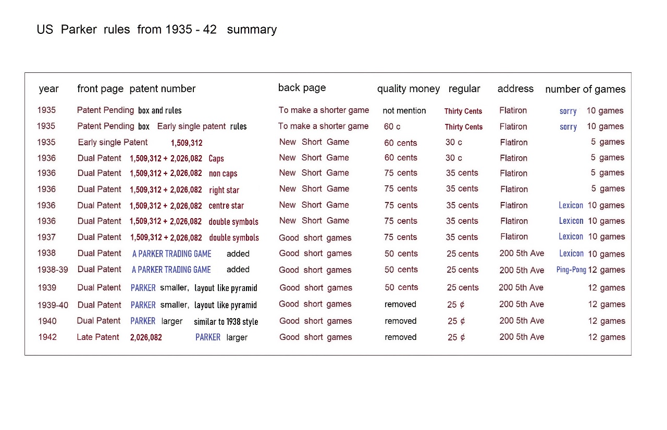Viewport: 667px width, 430px height.
Task: Click the 'quality money' column header
Action: (409, 89)
